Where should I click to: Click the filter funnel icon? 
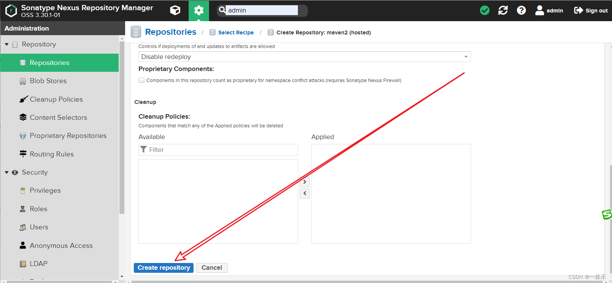point(144,150)
